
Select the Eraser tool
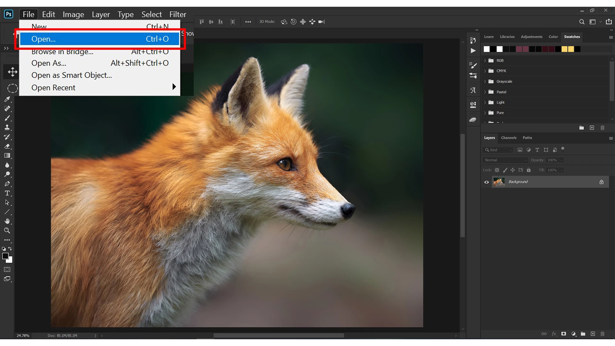click(7, 146)
